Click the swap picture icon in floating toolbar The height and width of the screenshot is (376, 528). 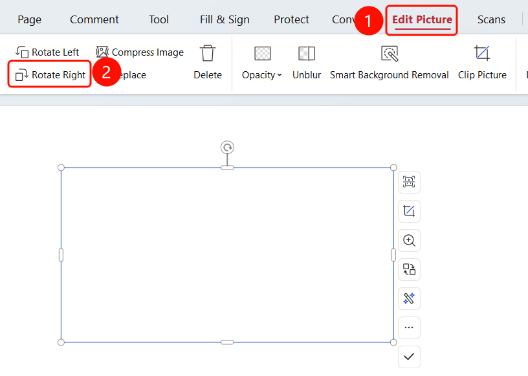click(409, 269)
